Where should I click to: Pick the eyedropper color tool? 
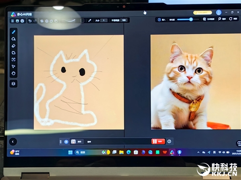click(90, 20)
